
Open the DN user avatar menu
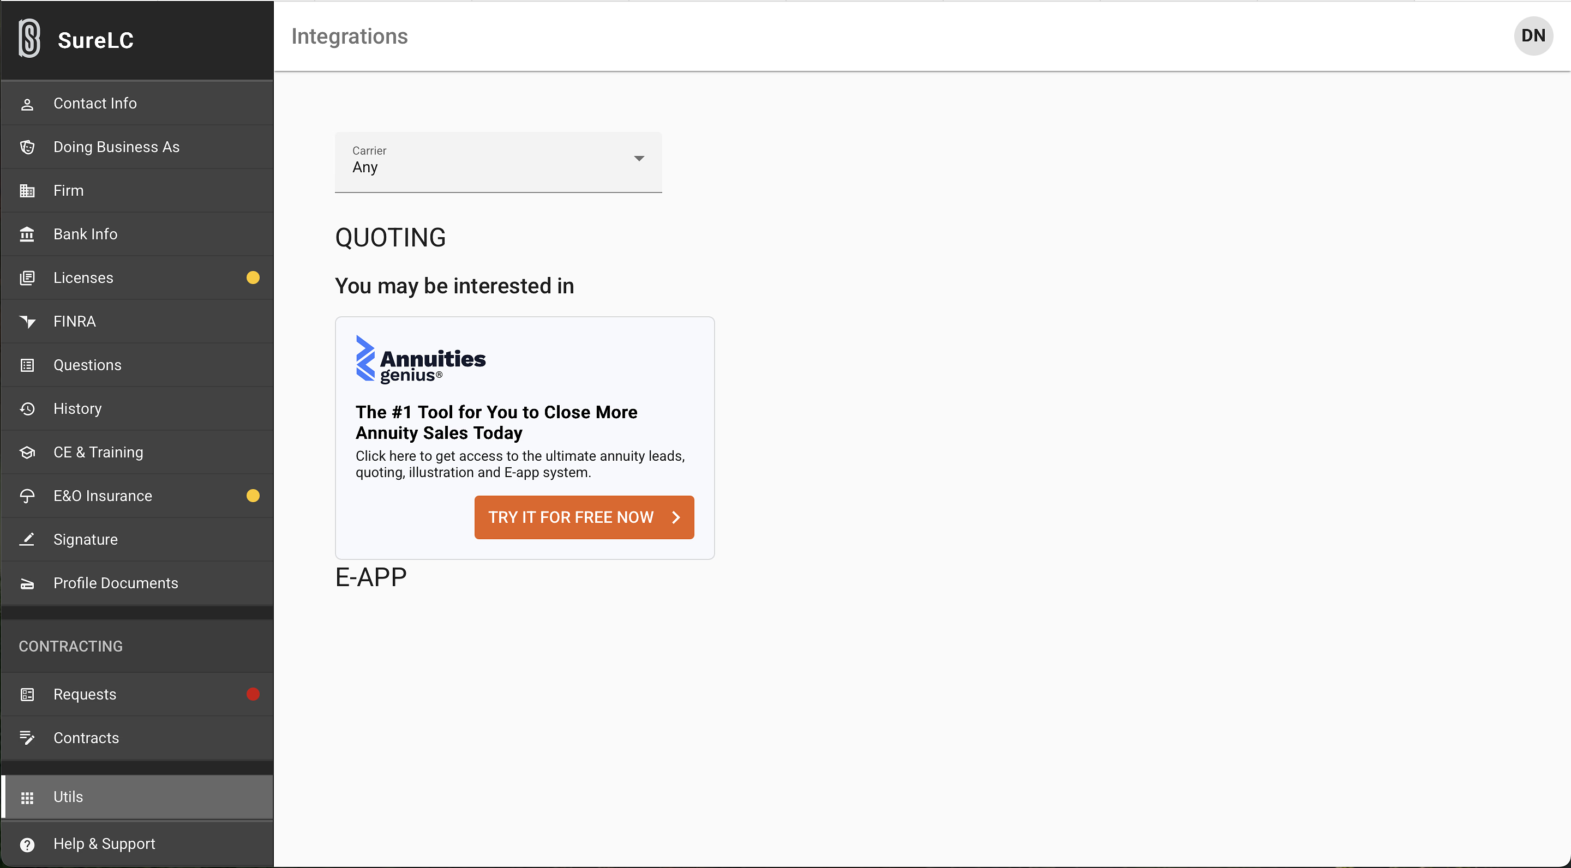[x=1533, y=36]
